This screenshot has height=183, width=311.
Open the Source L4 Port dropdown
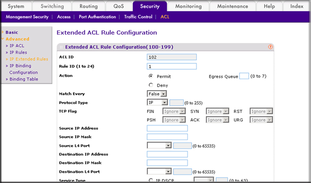click(159, 145)
